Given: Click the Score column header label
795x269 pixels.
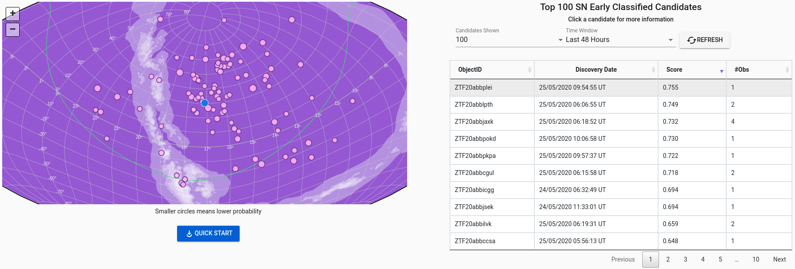Looking at the screenshot, I should point(674,70).
